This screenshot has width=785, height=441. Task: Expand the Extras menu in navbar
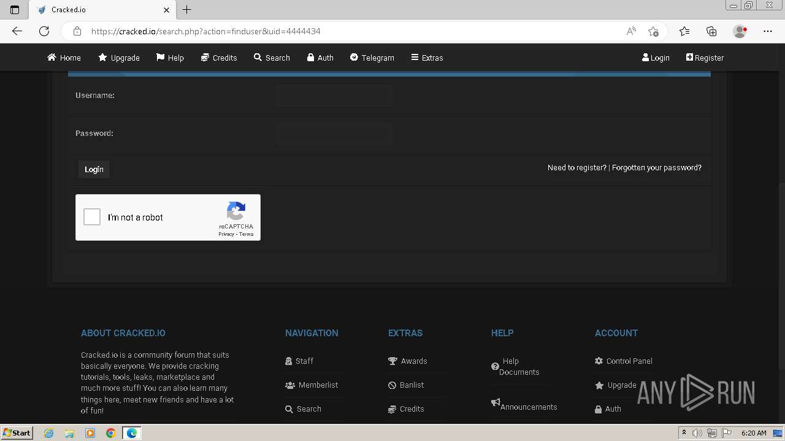pyautogui.click(x=427, y=58)
